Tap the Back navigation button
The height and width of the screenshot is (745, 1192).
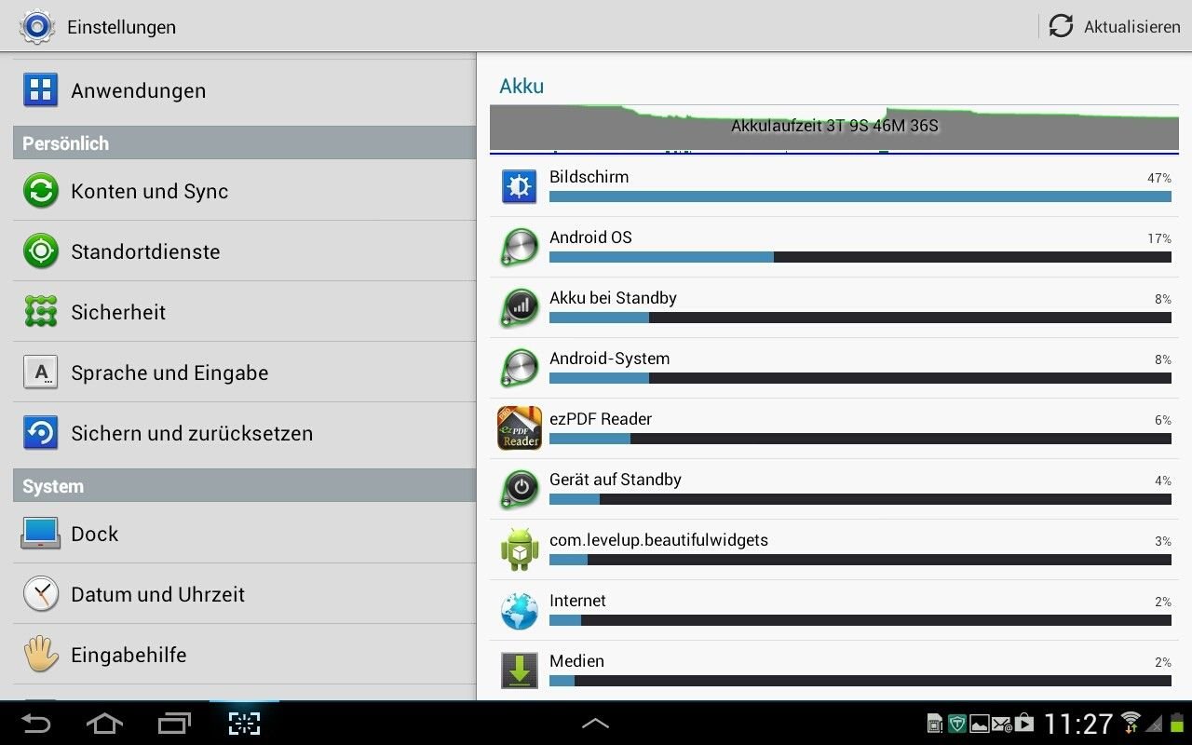pyautogui.click(x=36, y=723)
